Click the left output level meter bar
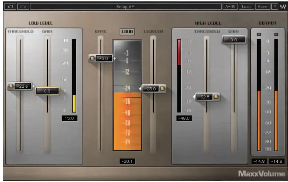The image size is (288, 182). point(259,95)
